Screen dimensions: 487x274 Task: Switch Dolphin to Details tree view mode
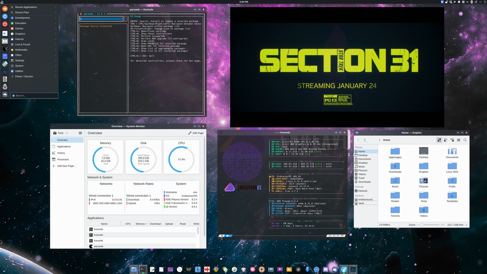(452, 140)
